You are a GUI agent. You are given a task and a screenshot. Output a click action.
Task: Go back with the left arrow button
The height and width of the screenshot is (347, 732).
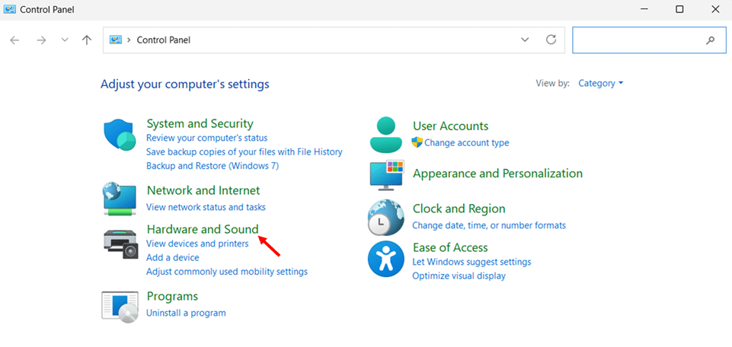tap(15, 40)
